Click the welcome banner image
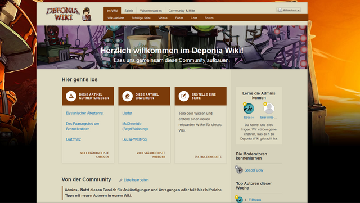Viewport: 360px width, 203px height. (172, 47)
